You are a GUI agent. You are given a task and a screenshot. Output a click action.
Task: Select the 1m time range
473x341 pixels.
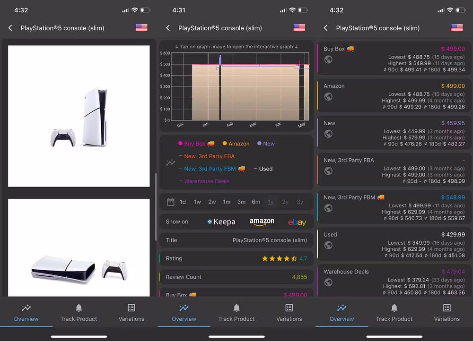[x=227, y=202]
